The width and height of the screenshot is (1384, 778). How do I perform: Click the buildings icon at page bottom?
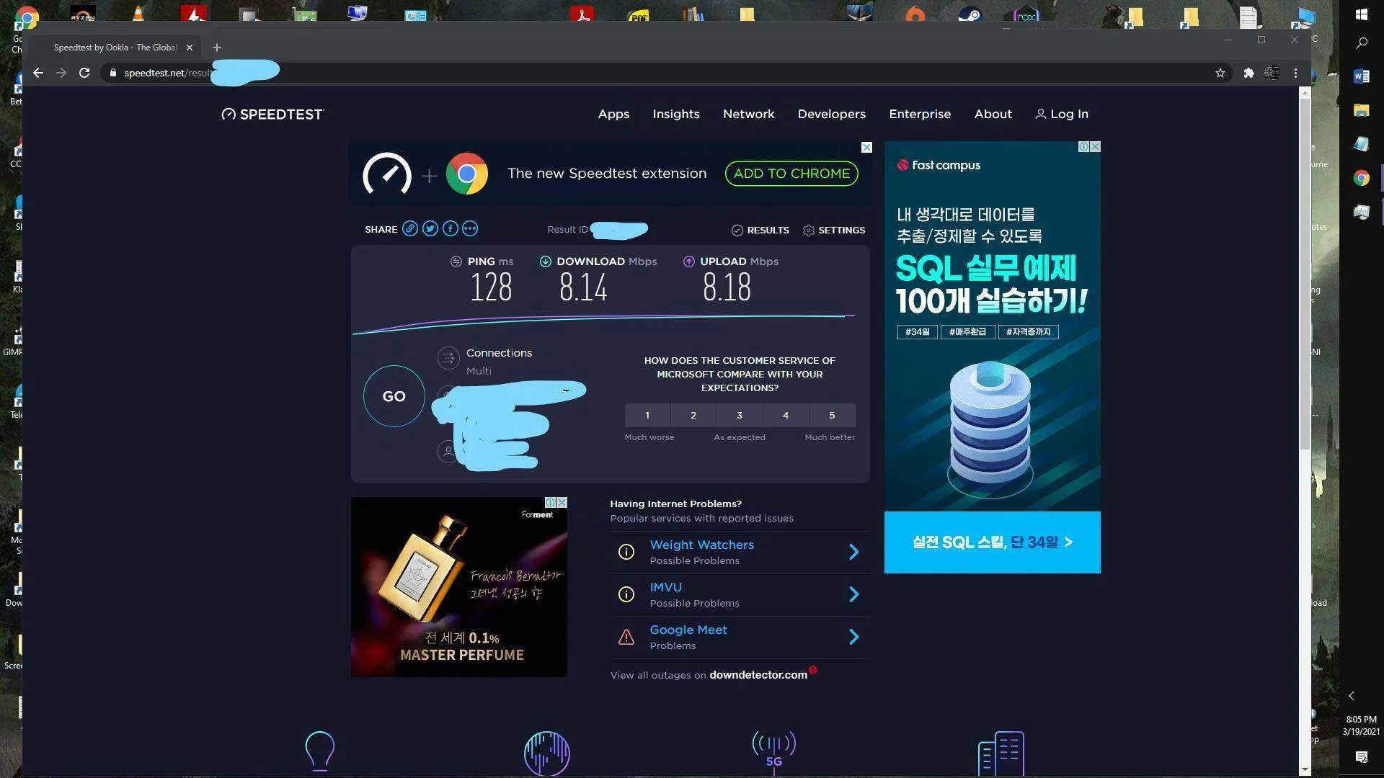pyautogui.click(x=1001, y=753)
